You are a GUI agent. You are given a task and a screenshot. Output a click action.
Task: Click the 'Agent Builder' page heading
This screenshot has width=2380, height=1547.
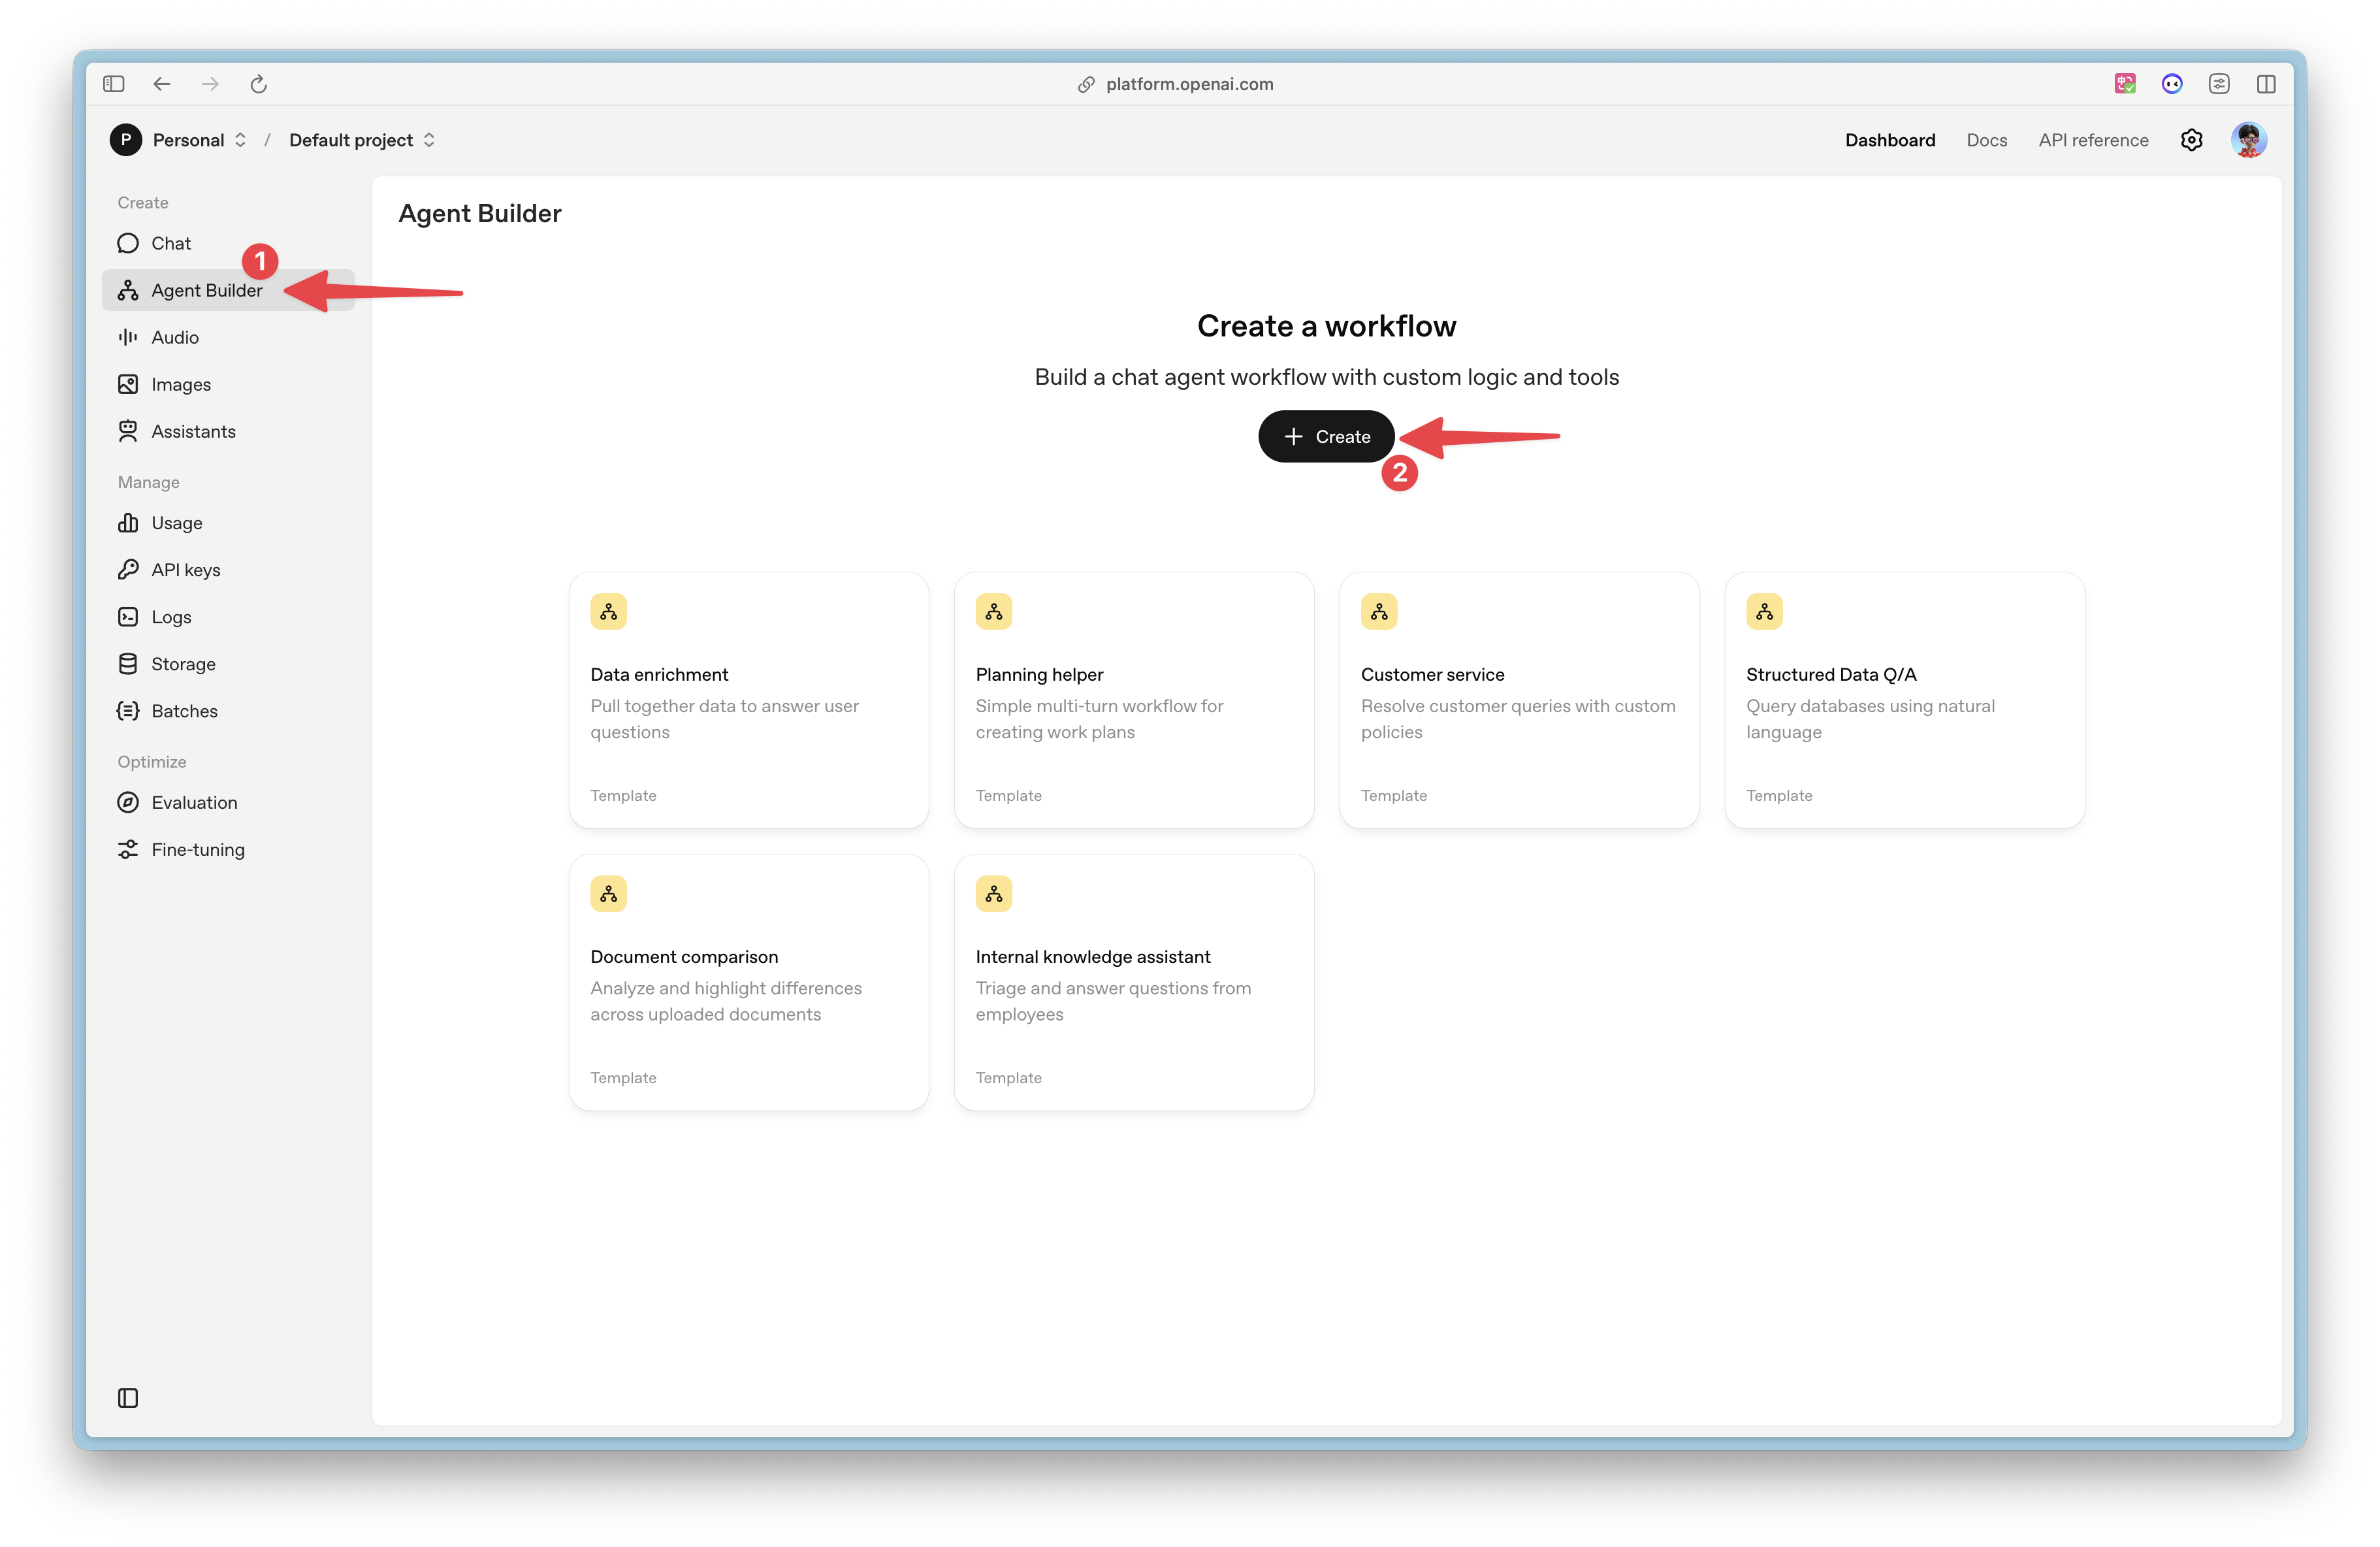(480, 213)
